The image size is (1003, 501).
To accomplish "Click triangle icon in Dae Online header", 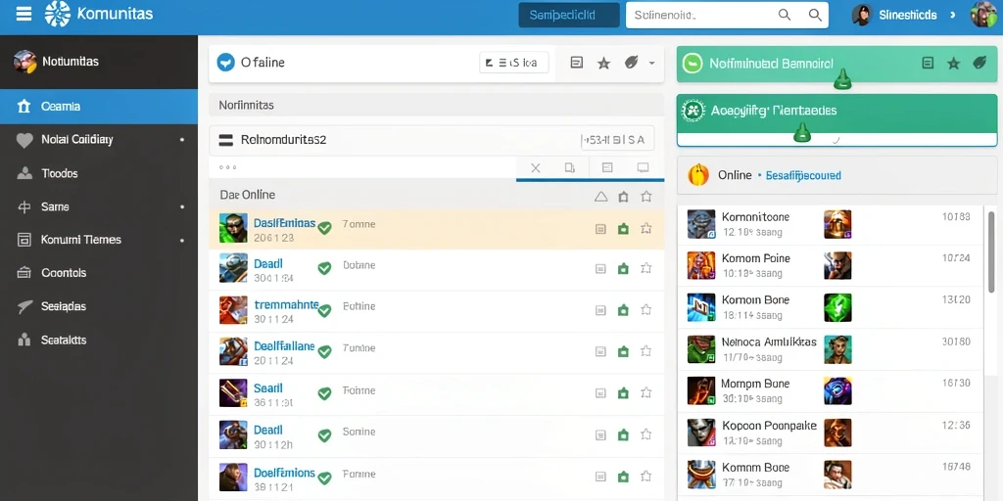I will (x=600, y=196).
